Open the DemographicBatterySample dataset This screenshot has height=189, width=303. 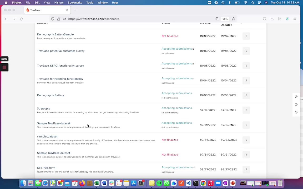coord(55,34)
